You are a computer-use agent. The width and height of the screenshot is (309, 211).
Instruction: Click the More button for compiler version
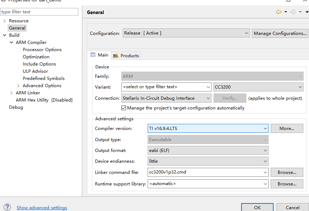pyautogui.click(x=287, y=129)
